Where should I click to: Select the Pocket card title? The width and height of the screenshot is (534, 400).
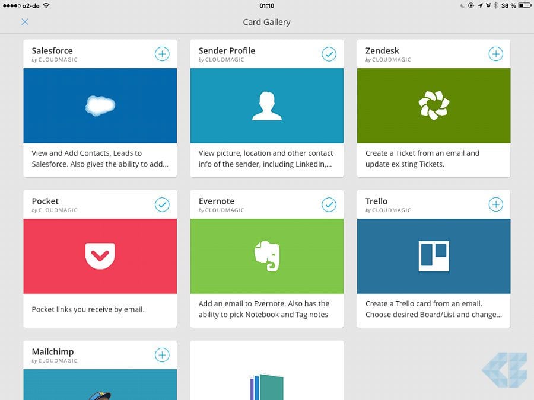coord(45,201)
